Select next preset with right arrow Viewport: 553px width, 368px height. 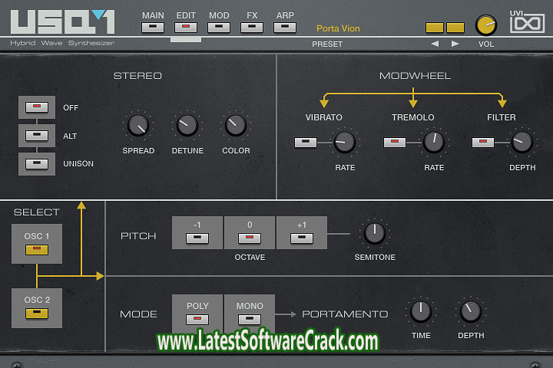tap(455, 44)
